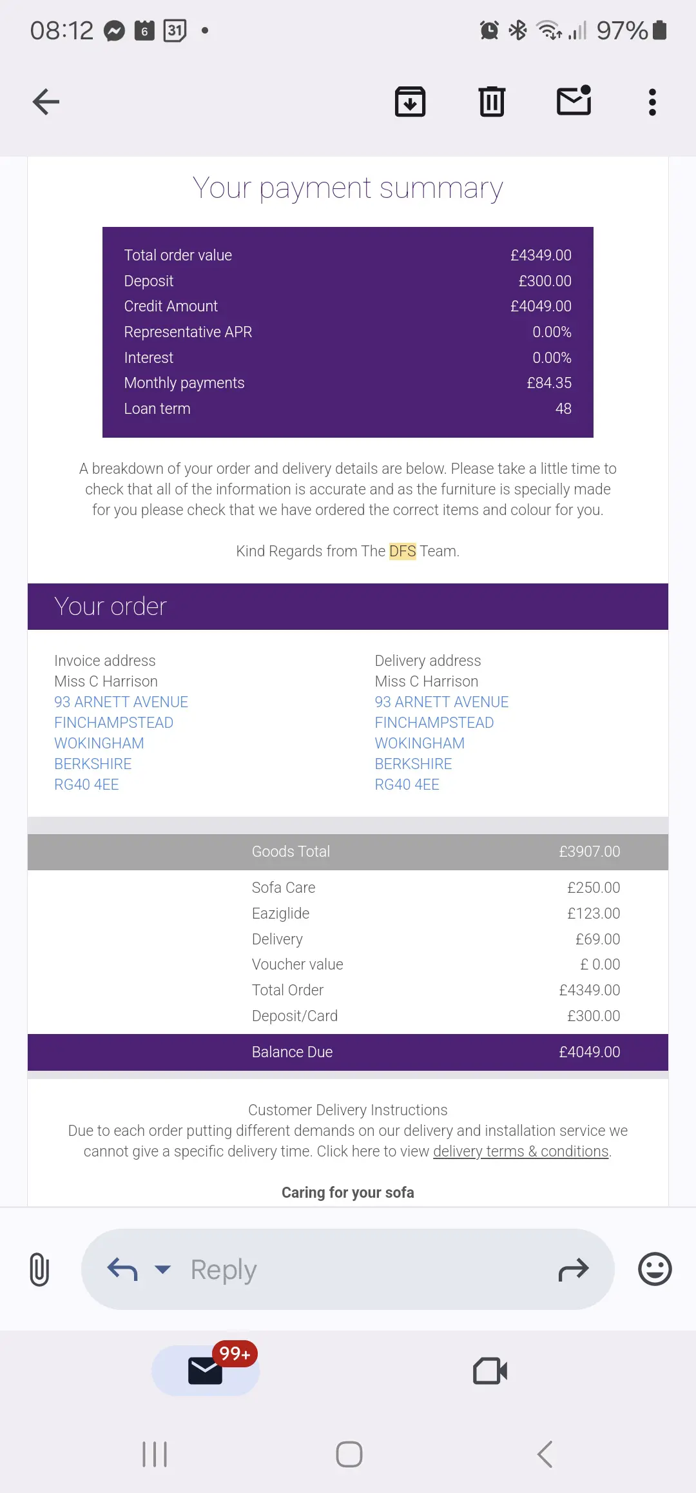Open delivery terms & conditions link
This screenshot has width=696, height=1493.
coord(521,1151)
